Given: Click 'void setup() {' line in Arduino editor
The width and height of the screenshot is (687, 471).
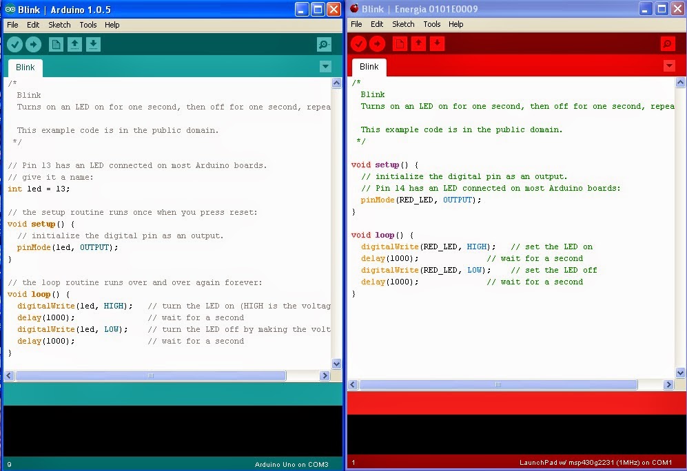Looking at the screenshot, I should [x=41, y=224].
